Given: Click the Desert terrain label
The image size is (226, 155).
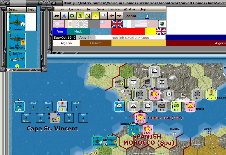Looking at the screenshot, I should 96,43.
